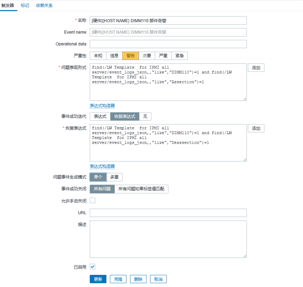
Task: Select severity 紧急
Action: [180, 56]
